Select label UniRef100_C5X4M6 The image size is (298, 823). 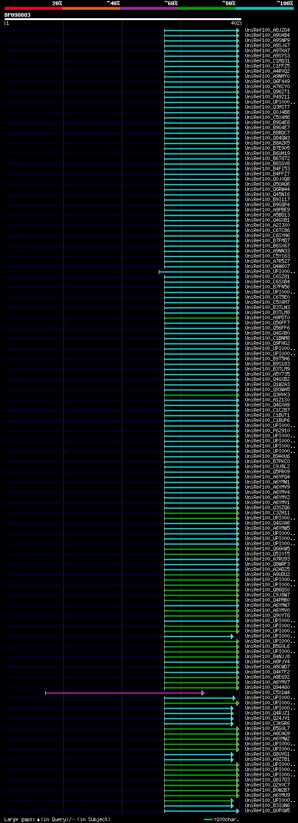point(267,118)
